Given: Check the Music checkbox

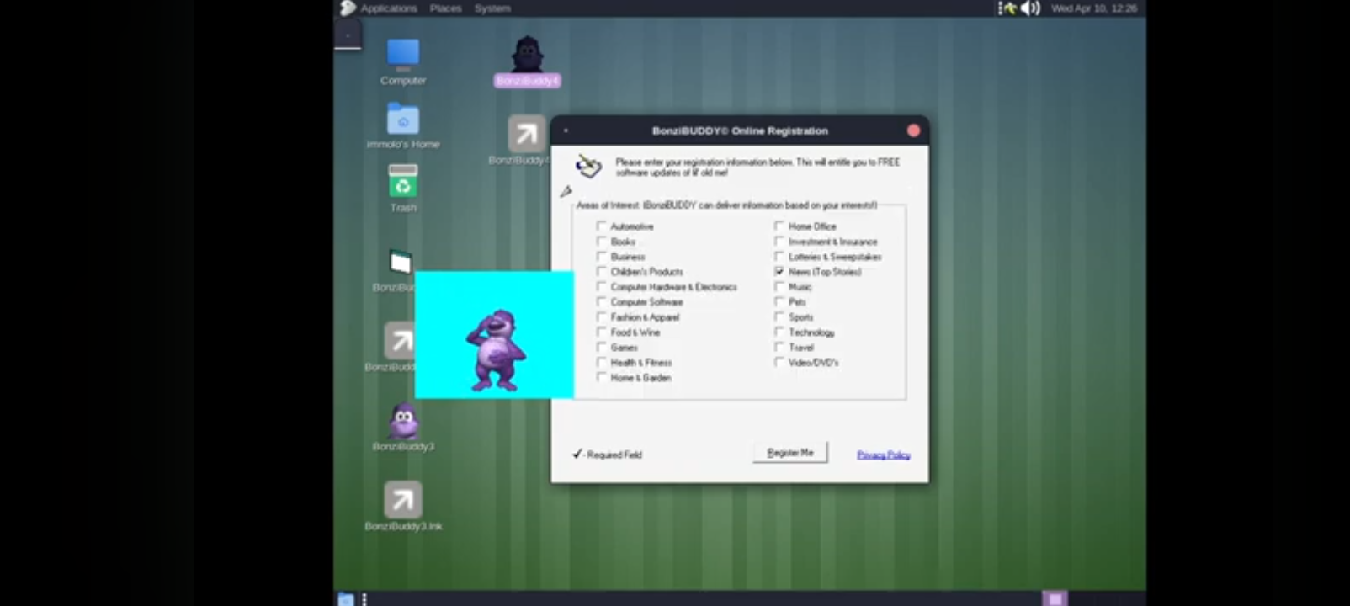Looking at the screenshot, I should 779,286.
